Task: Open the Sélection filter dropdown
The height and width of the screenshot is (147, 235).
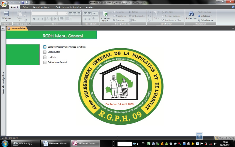Action: (x=168, y=12)
